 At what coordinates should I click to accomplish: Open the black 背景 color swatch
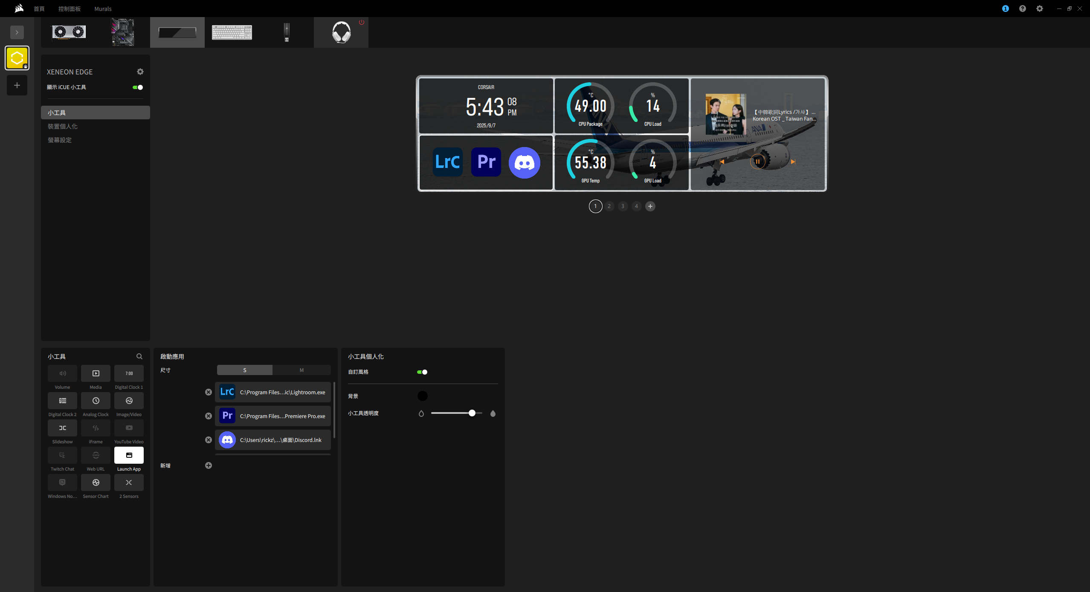(422, 396)
